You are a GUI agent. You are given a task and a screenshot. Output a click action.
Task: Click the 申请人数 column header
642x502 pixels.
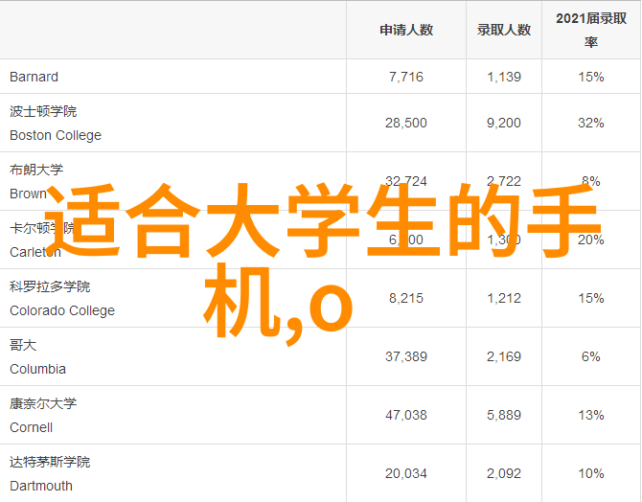point(406,30)
